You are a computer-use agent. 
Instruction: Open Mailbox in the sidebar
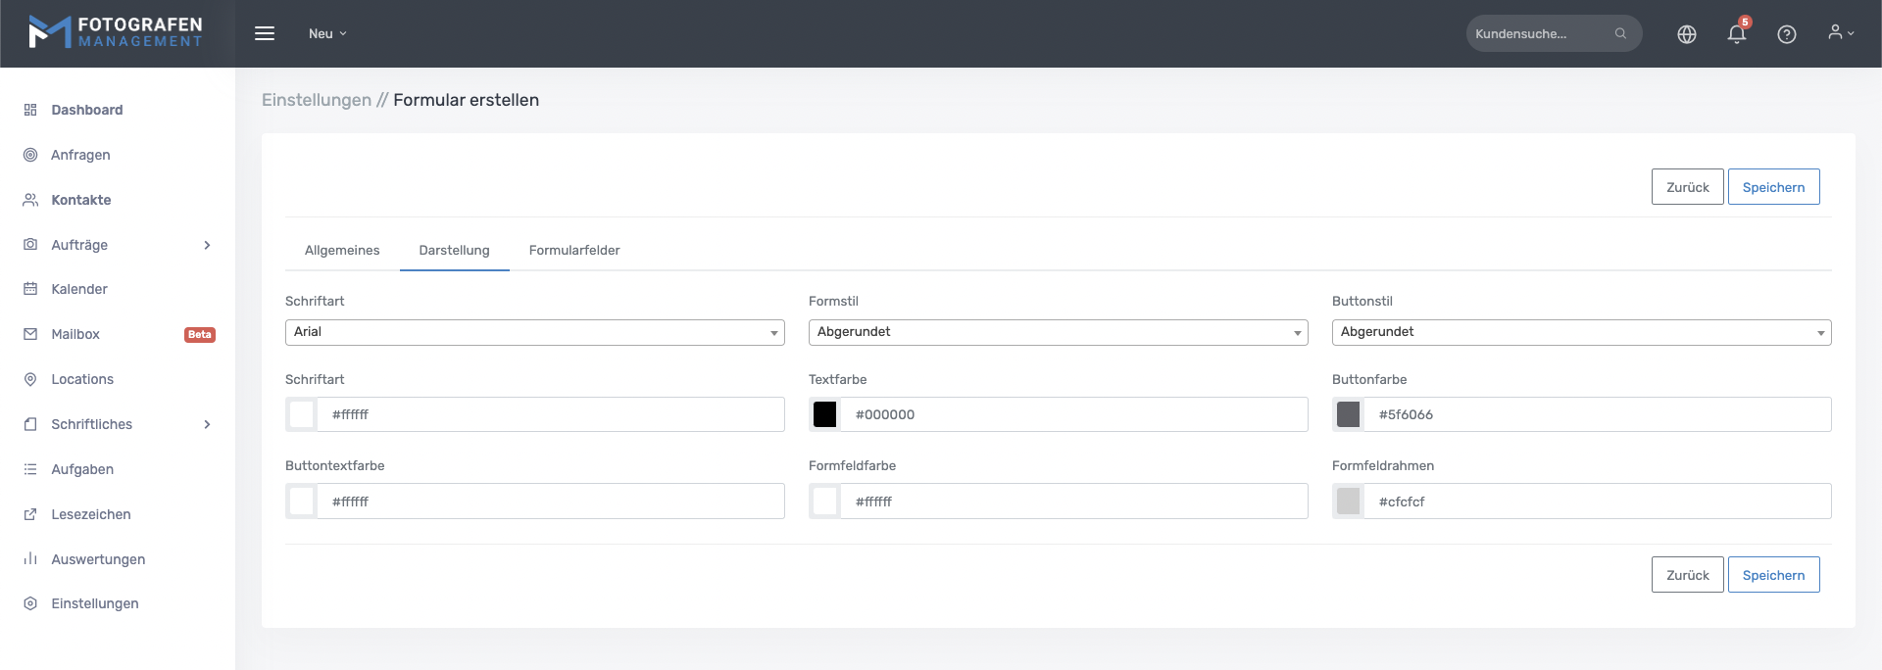pyautogui.click(x=75, y=334)
